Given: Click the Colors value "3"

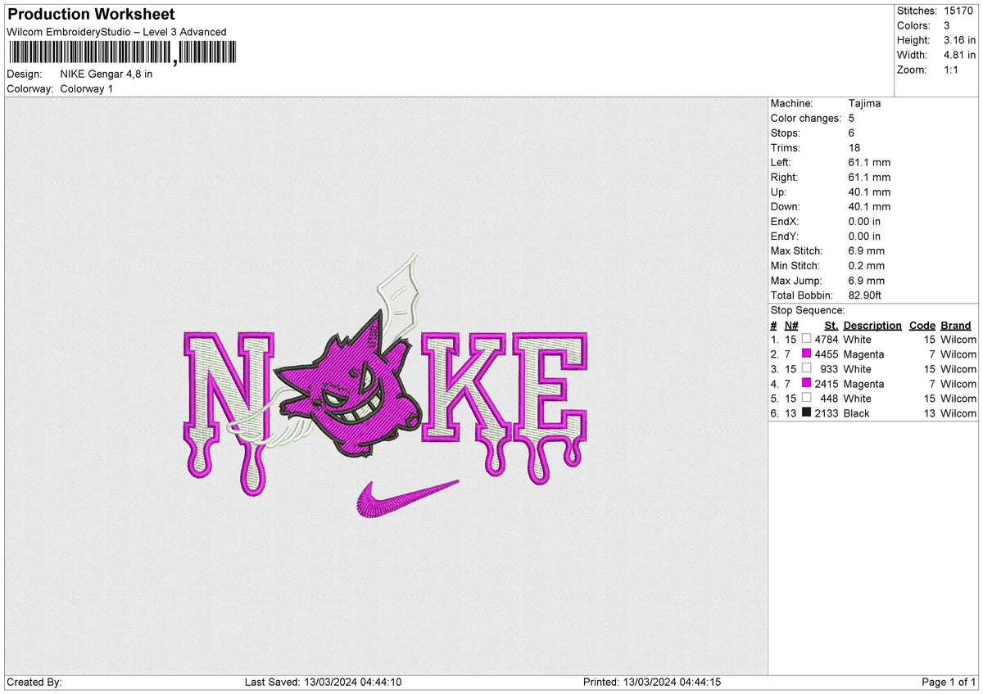Looking at the screenshot, I should (x=947, y=25).
